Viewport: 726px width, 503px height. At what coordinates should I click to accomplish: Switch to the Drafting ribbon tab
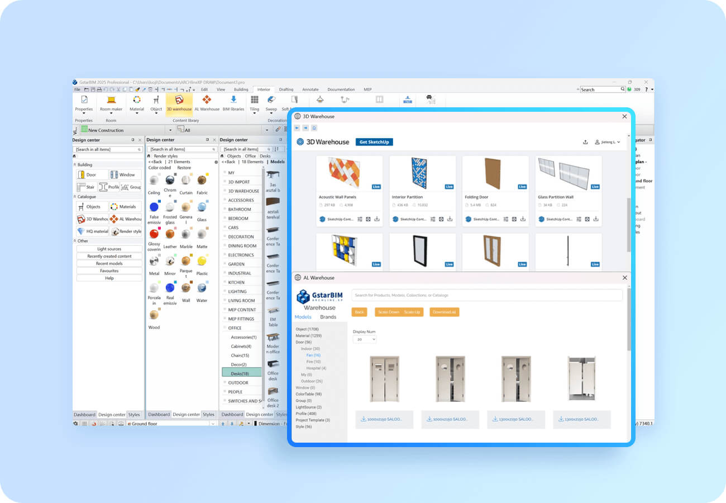pos(286,89)
